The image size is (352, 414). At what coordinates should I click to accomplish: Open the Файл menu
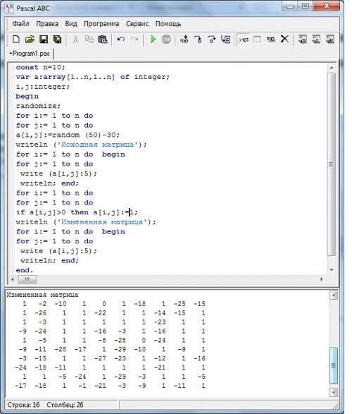[21, 24]
